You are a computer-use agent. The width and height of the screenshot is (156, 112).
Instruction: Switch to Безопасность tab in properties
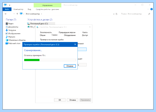click(46, 32)
